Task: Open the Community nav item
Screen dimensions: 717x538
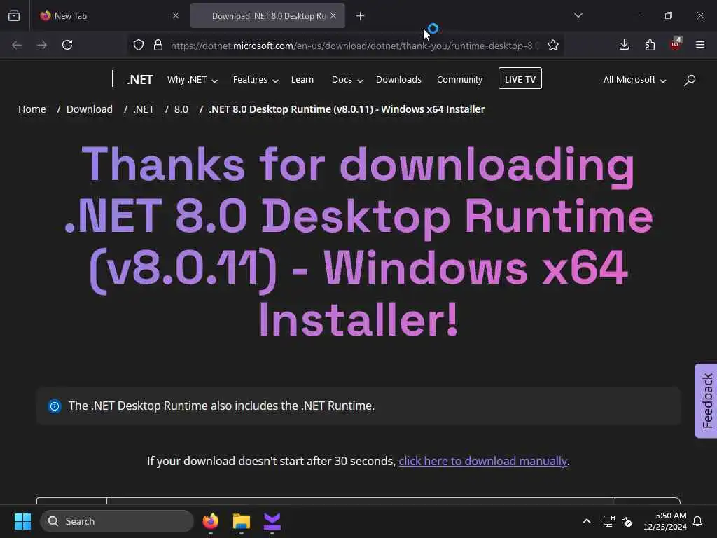Action: point(459,80)
